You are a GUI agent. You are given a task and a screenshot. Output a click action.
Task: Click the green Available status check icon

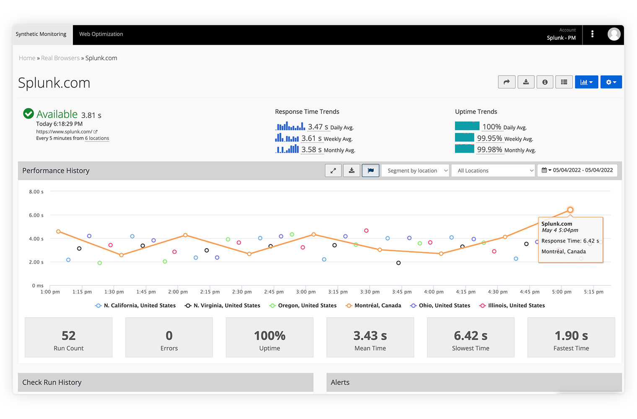click(x=28, y=114)
